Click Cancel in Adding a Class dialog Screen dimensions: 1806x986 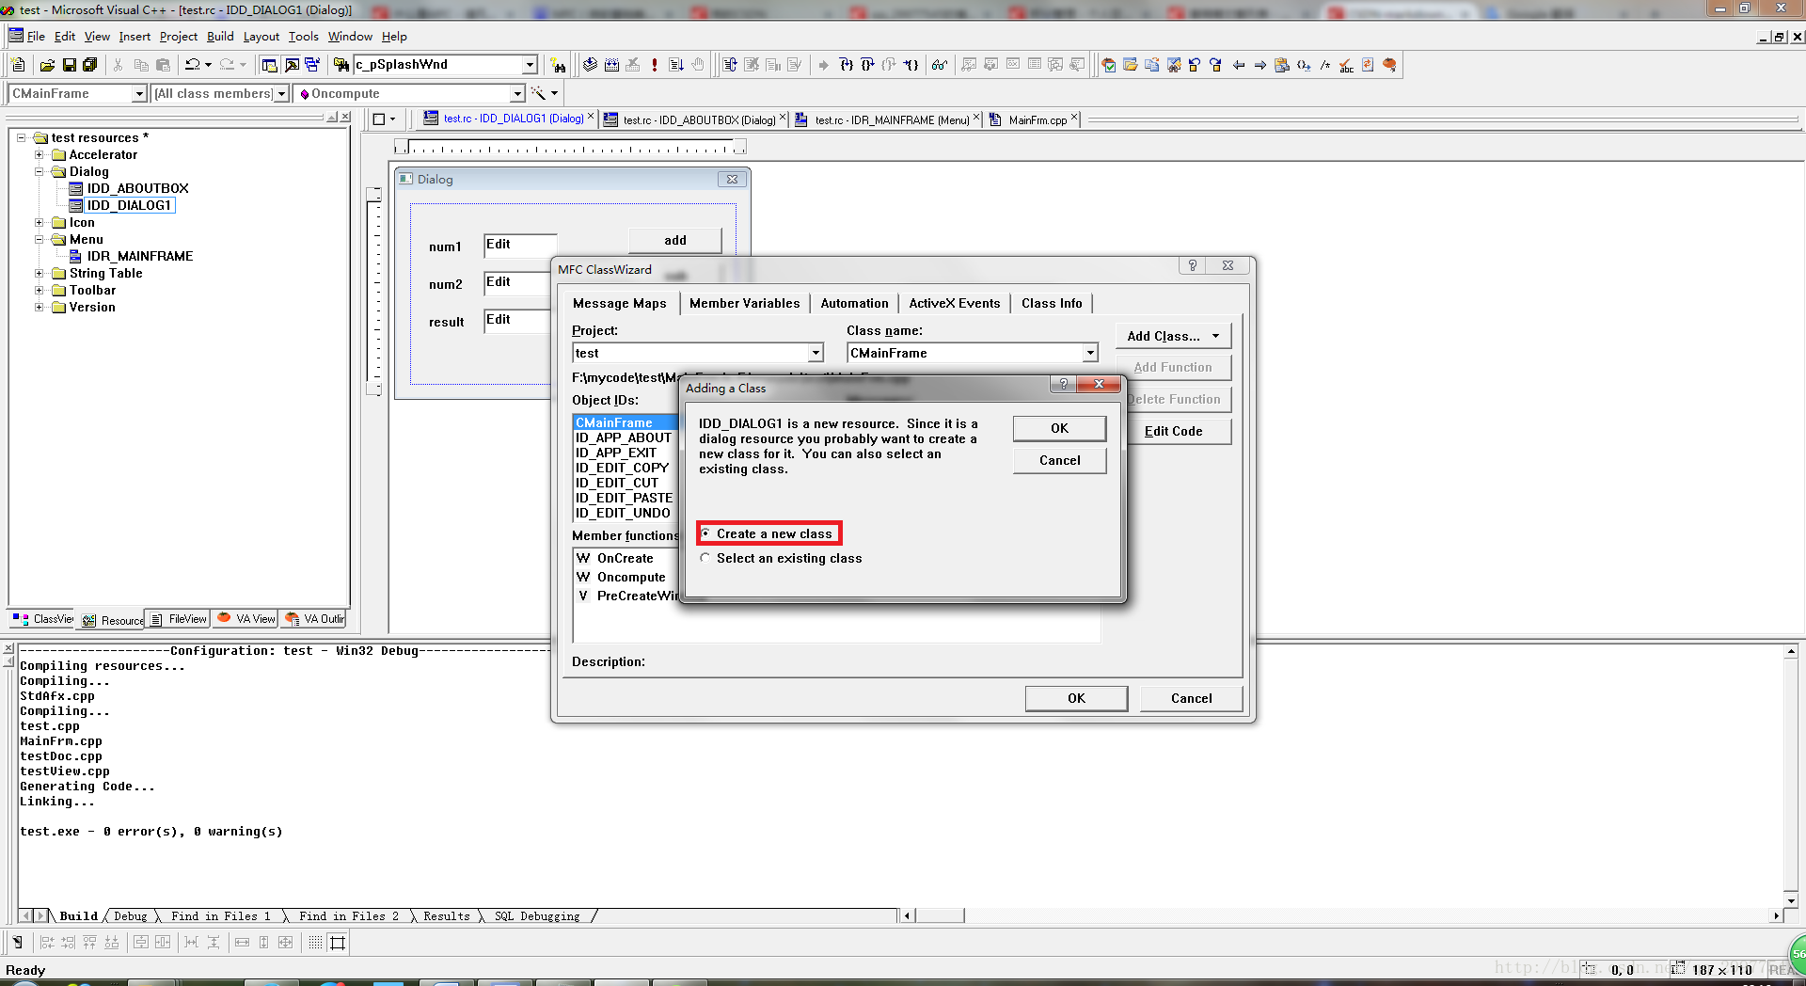coord(1059,460)
